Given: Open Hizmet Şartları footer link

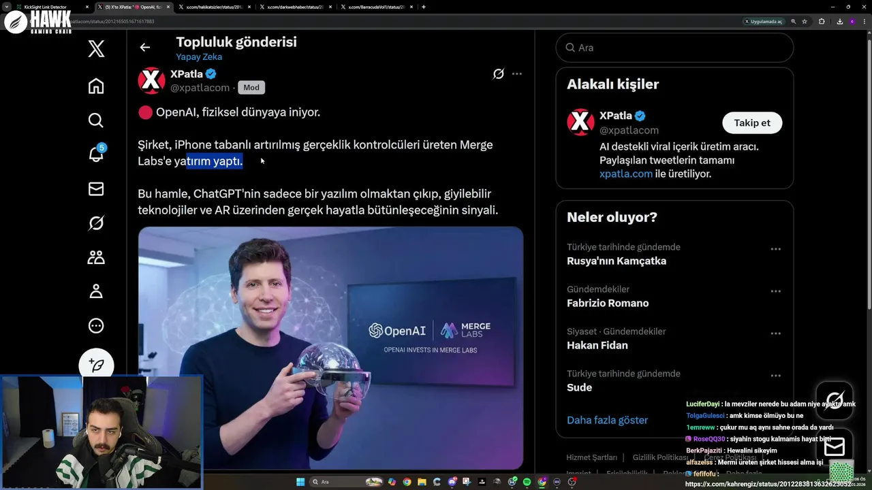Looking at the screenshot, I should 591,457.
